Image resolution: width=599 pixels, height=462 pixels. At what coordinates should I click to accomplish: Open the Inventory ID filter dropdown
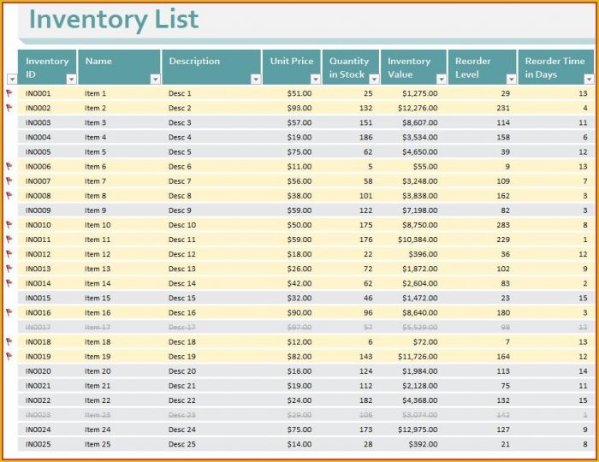(x=71, y=79)
